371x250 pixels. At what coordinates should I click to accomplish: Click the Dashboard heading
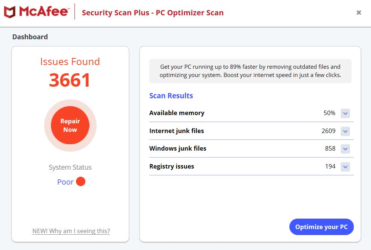pos(30,37)
